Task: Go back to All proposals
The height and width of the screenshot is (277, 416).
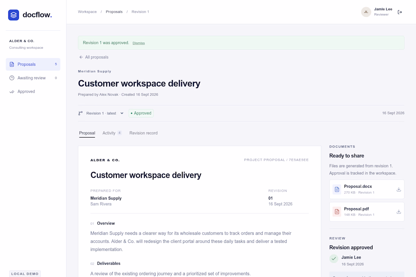Action: 94,57
